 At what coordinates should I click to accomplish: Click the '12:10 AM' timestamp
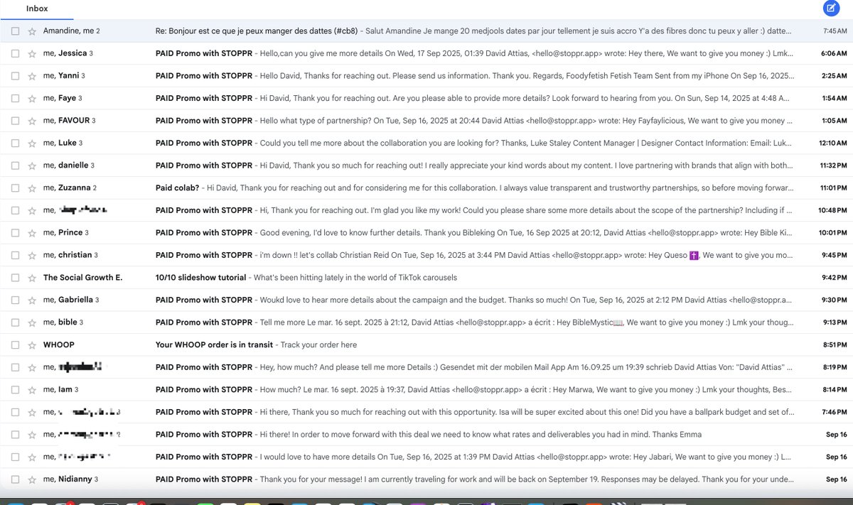pos(833,143)
